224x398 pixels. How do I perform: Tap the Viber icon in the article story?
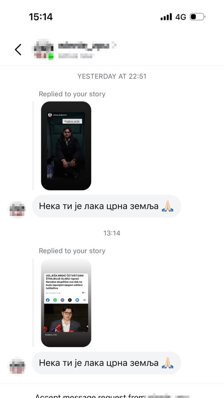pyautogui.click(x=63, y=300)
